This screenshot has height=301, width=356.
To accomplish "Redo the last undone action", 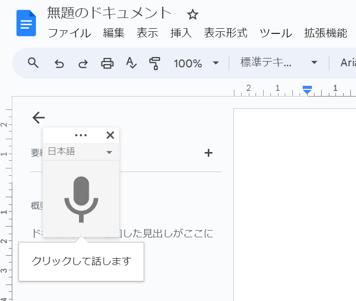I will tap(83, 64).
